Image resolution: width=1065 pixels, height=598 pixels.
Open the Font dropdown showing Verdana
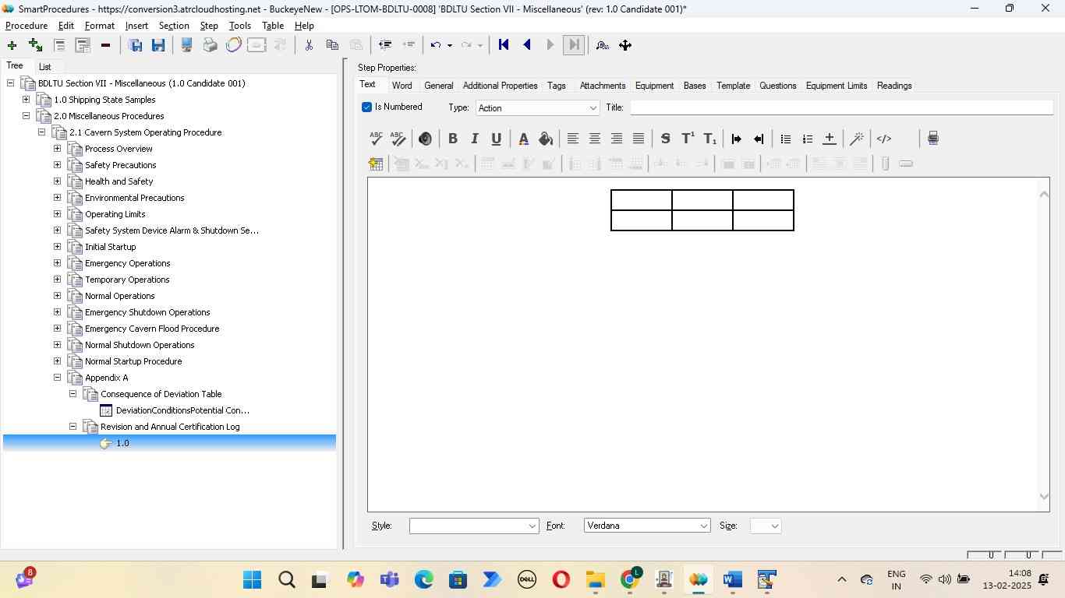646,526
